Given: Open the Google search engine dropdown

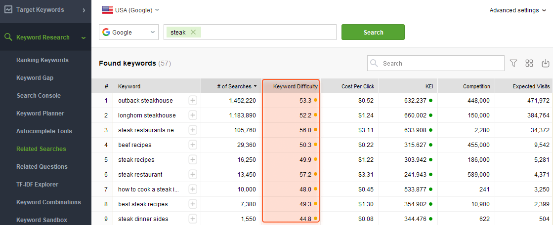Looking at the screenshot, I should click(x=128, y=33).
